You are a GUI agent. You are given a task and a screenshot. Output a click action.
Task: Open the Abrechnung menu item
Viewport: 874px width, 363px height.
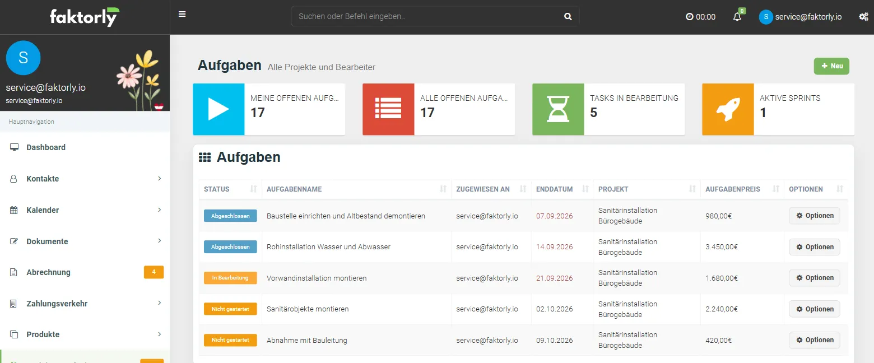click(x=85, y=272)
